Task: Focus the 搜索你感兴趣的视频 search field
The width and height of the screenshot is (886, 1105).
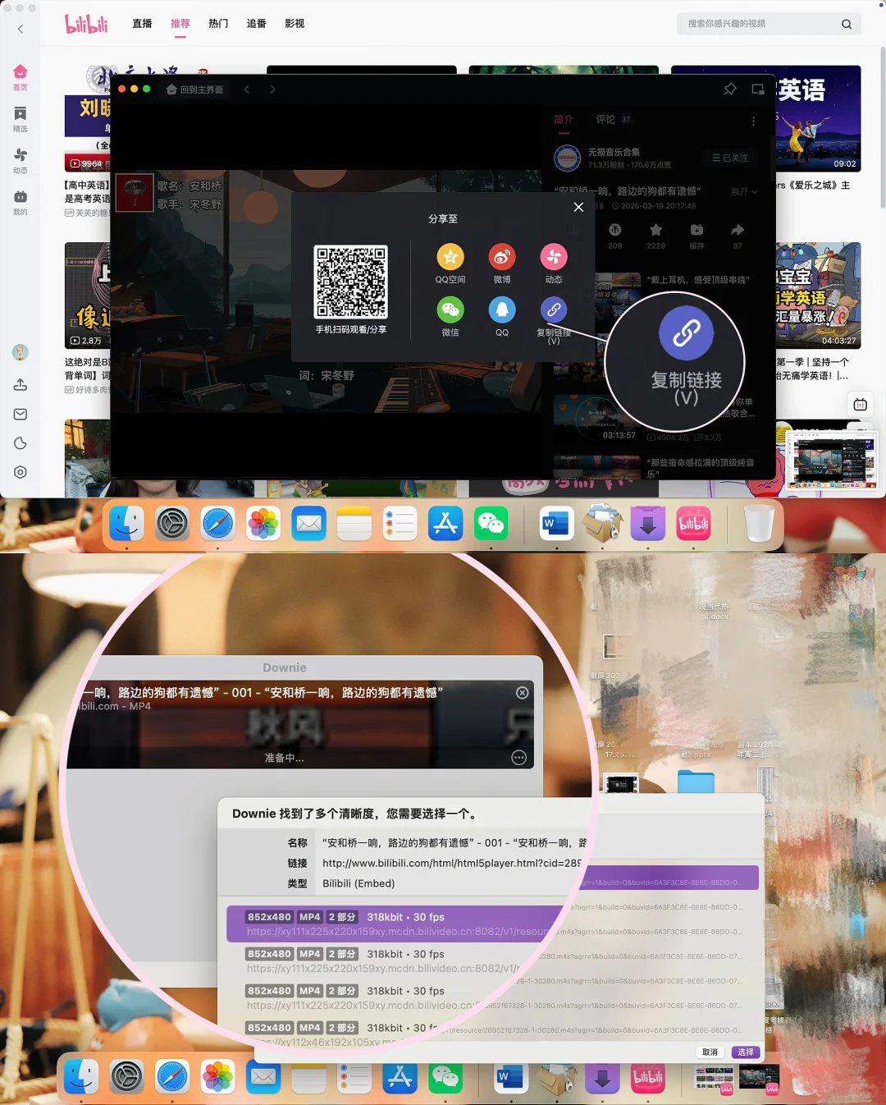Action: pos(759,24)
